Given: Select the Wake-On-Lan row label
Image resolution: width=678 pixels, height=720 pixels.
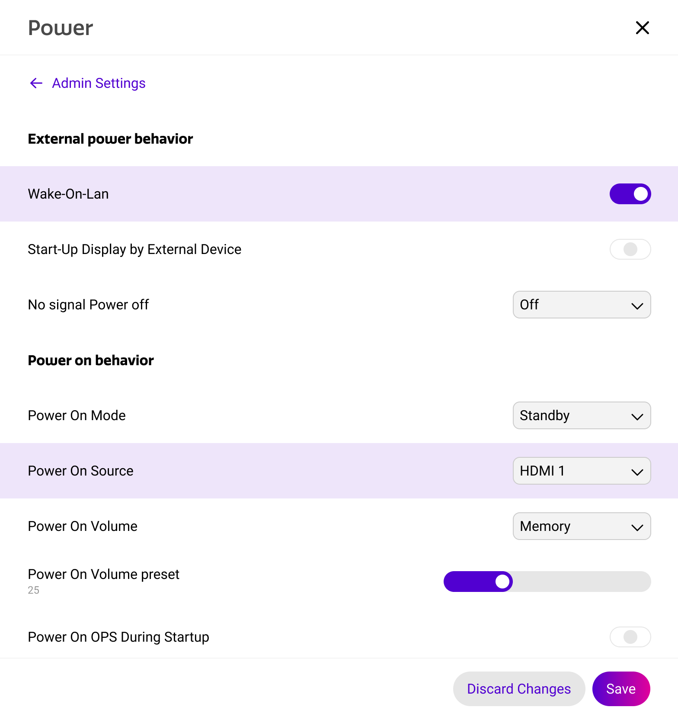Looking at the screenshot, I should click(x=68, y=194).
